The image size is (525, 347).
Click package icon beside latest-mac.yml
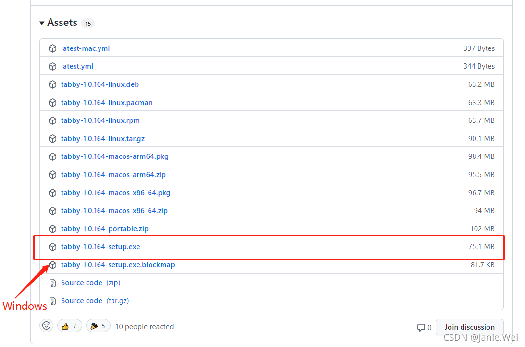pos(52,48)
